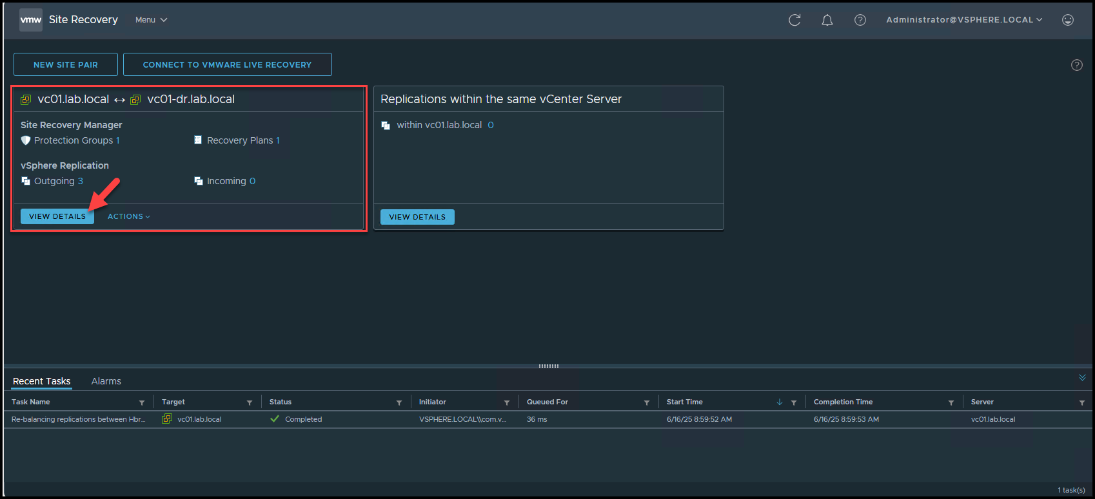Click the New Site Pair button

tap(66, 64)
